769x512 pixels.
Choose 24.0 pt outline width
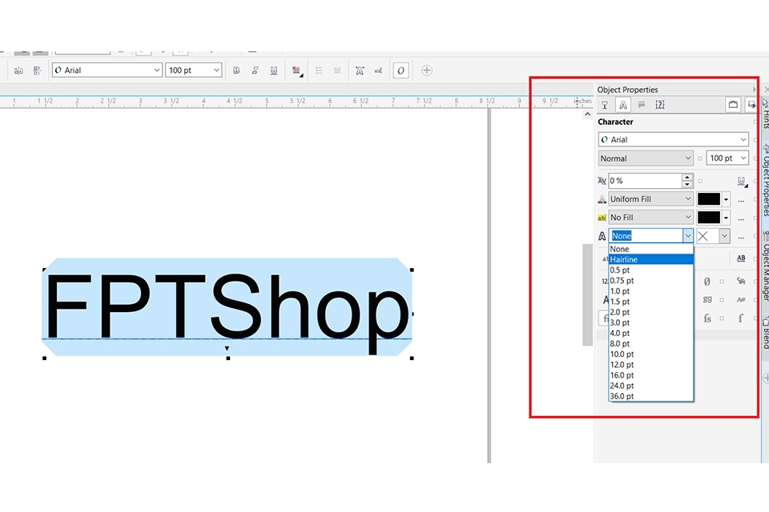tap(650, 386)
